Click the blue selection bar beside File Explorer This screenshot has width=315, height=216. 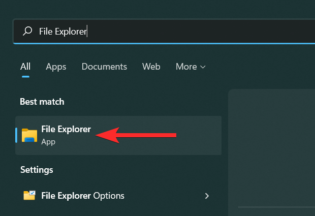click(17, 135)
